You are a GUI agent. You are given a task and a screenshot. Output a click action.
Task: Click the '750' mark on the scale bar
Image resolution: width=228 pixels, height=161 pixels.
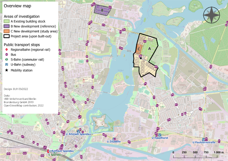tap(206, 152)
